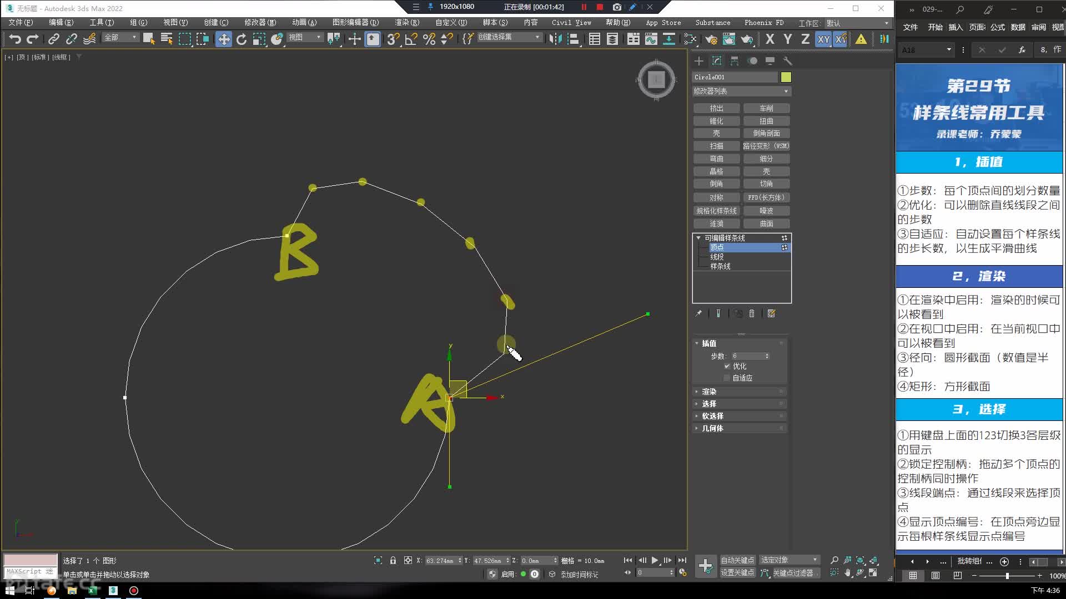
Task: Enable the 自适应 checkbox
Action: click(727, 378)
